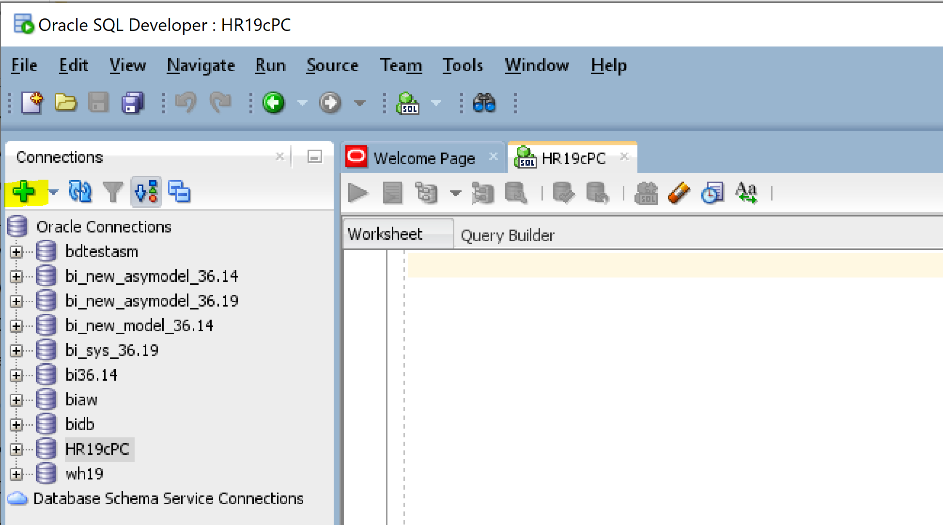Run statement with the play icon
The image size is (943, 525).
(x=358, y=193)
